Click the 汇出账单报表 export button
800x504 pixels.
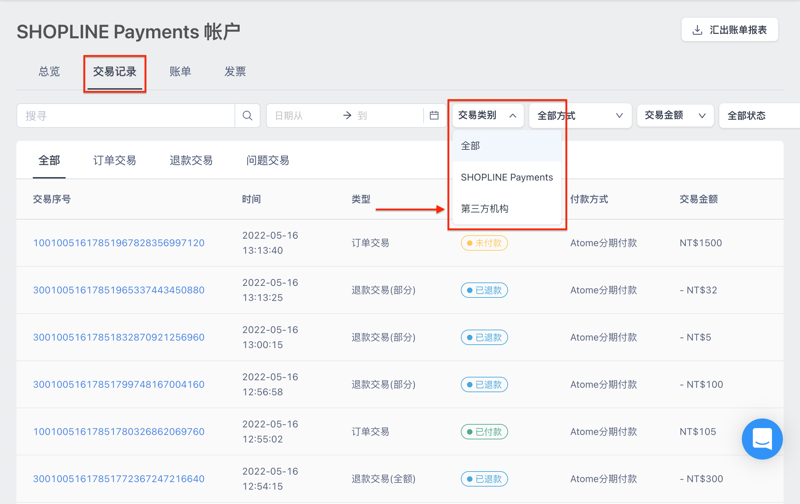pos(730,30)
